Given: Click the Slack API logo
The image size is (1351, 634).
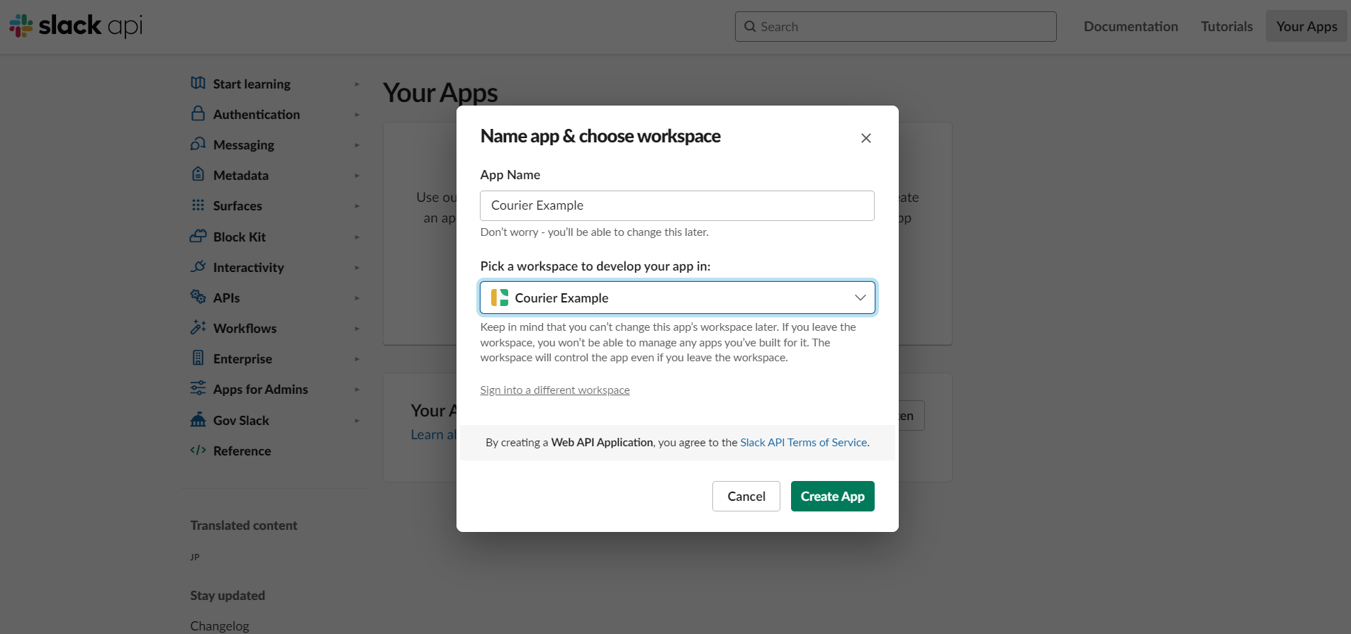Looking at the screenshot, I should 76,26.
